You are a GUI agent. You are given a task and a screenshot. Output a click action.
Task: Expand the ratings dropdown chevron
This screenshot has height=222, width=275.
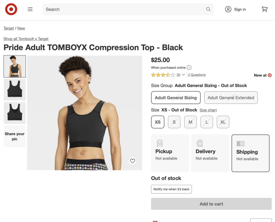click(183, 75)
